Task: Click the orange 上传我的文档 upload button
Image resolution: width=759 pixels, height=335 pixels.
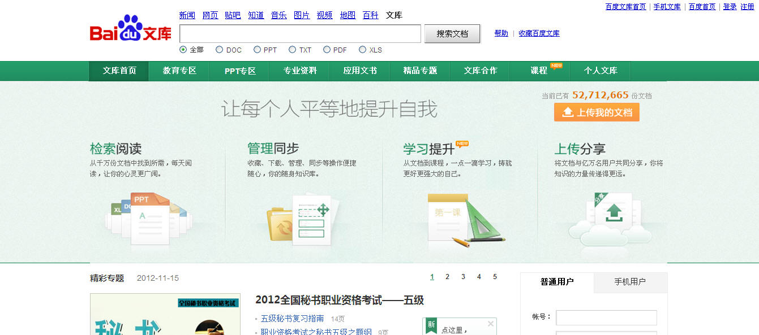Action: (x=597, y=112)
